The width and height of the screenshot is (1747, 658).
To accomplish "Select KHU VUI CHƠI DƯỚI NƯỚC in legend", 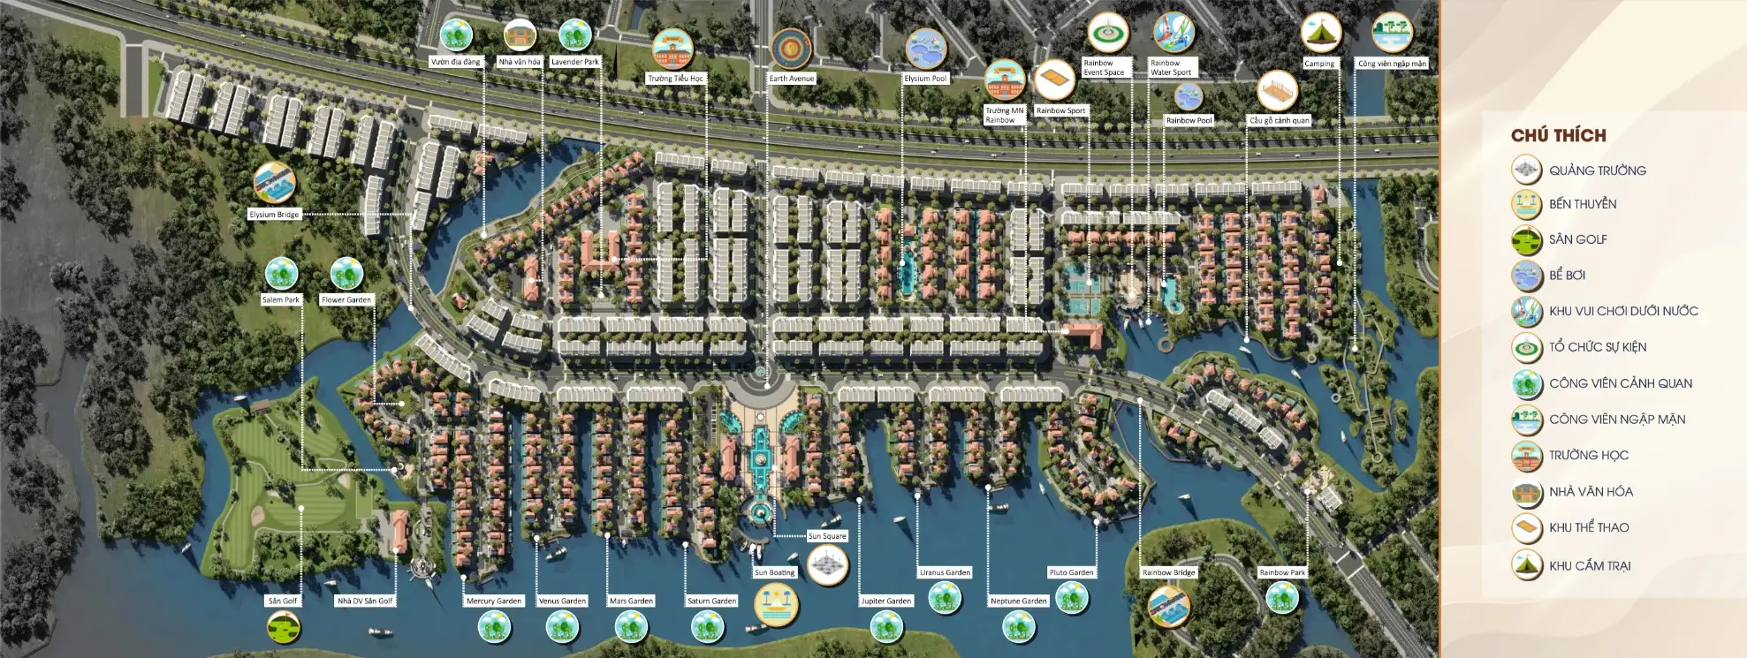I will click(1622, 311).
